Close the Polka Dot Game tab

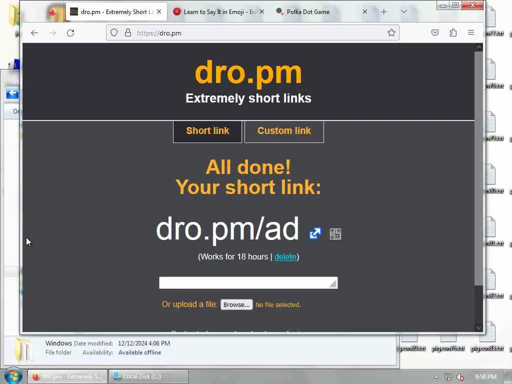365,12
